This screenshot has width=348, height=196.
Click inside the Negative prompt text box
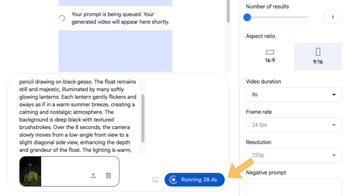(x=294, y=187)
